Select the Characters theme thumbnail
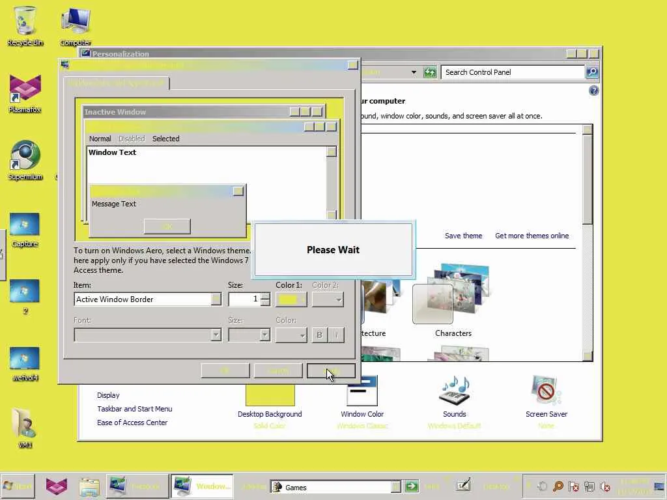 pyautogui.click(x=453, y=295)
